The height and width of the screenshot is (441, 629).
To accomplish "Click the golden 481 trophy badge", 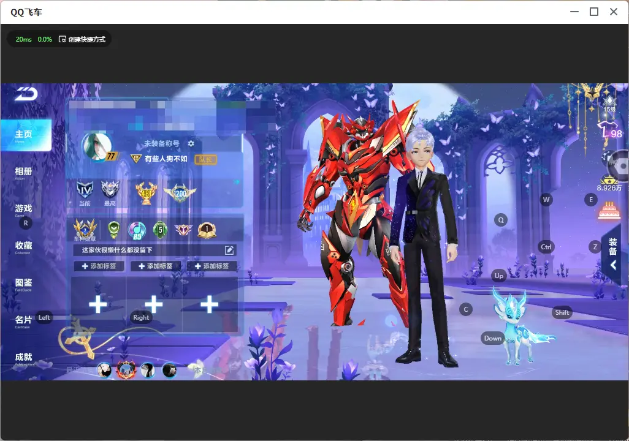I will (x=146, y=193).
